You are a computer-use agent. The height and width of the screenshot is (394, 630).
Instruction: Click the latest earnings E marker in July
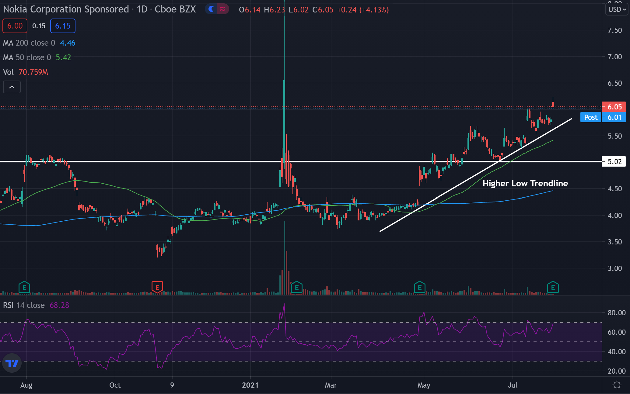point(553,287)
